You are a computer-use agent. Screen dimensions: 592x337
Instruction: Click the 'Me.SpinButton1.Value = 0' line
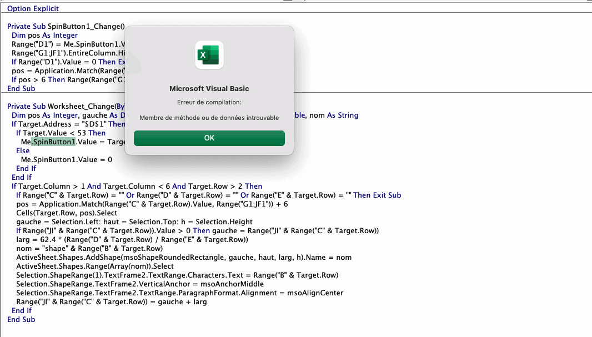tap(67, 160)
